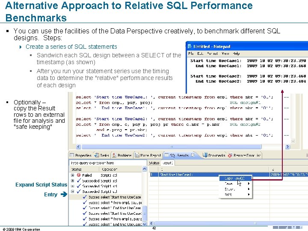Open the Remote Error List tab
Screen dimensions: 308x231
(x=245, y=155)
